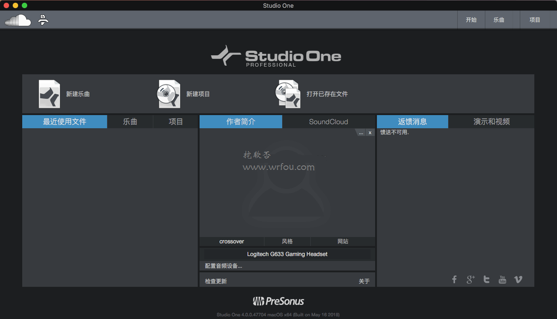Click the 打开已存在文件 files icon
557x319 pixels.
[x=288, y=94]
